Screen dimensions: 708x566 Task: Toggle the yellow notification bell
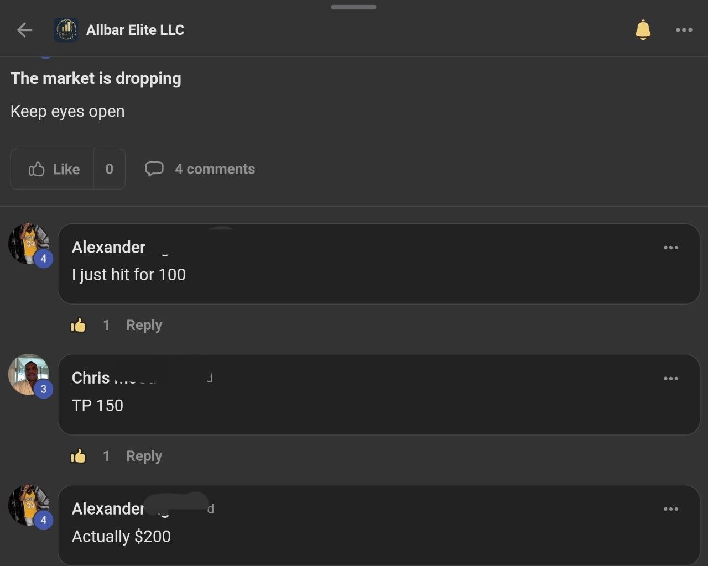click(x=643, y=30)
